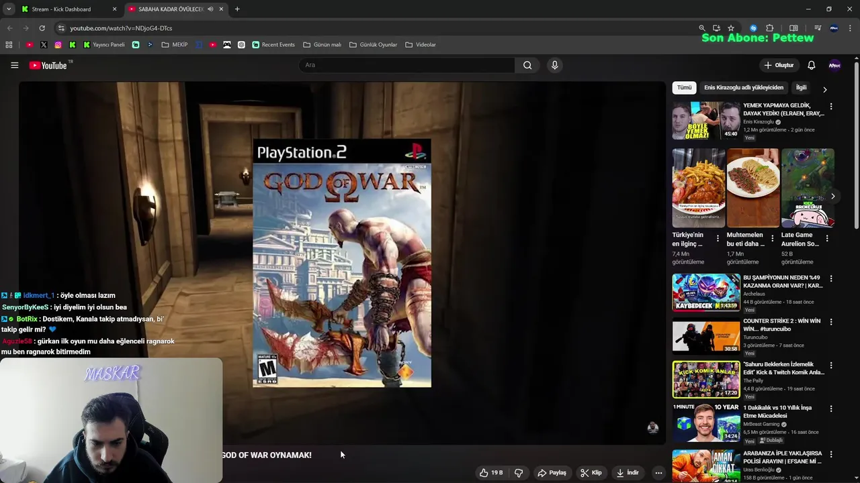This screenshot has height=483, width=860.
Task: Open the Recent Events bookmark
Action: click(273, 45)
